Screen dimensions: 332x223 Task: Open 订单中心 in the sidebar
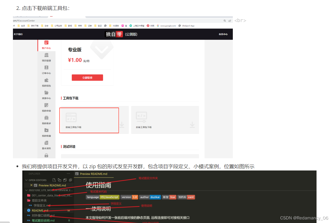coord(46,70)
